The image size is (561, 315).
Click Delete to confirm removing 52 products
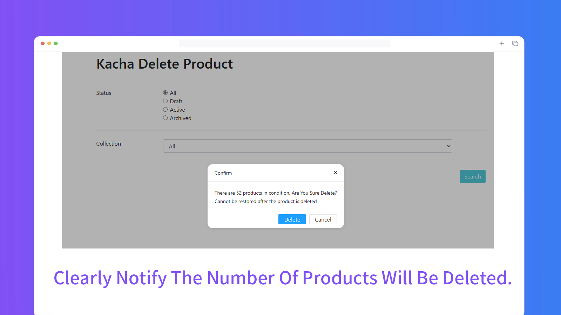292,219
